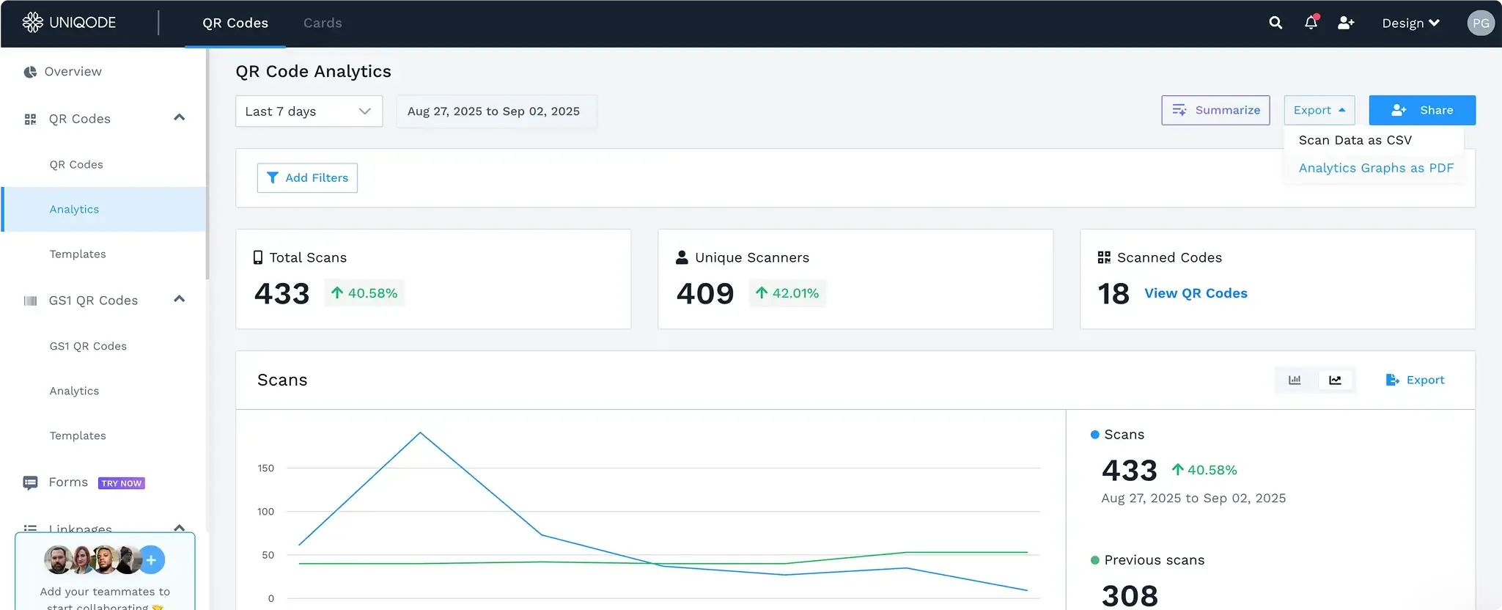
Task: Collapse the QR Codes sidebar section
Action: pos(179,118)
